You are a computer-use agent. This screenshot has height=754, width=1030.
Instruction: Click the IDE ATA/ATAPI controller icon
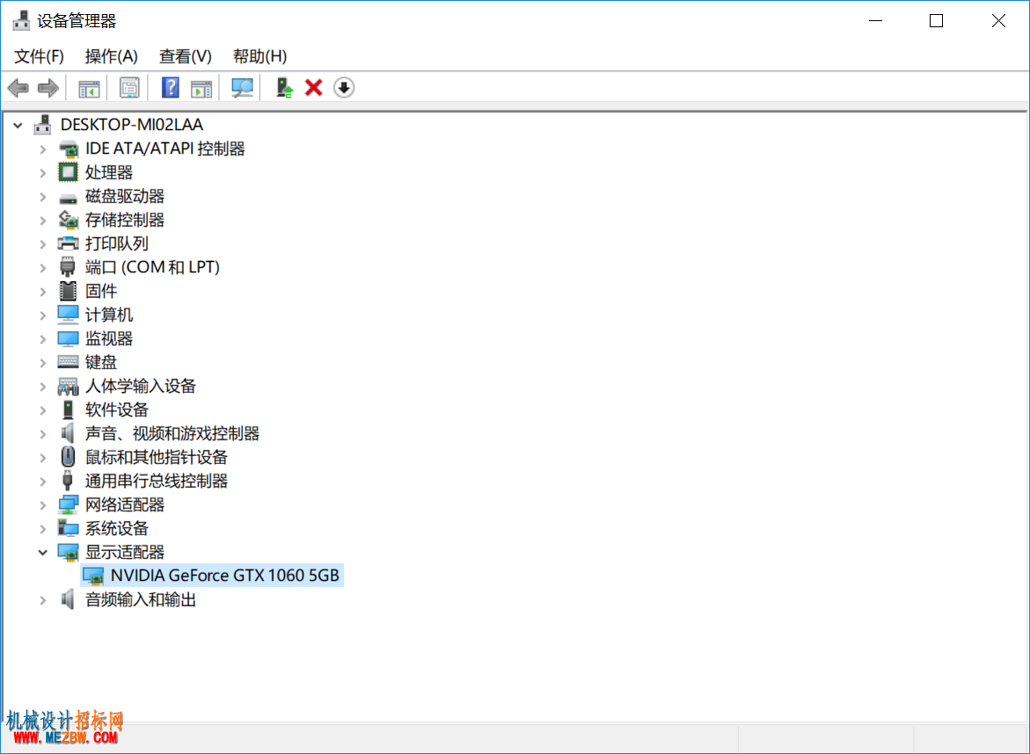(69, 149)
